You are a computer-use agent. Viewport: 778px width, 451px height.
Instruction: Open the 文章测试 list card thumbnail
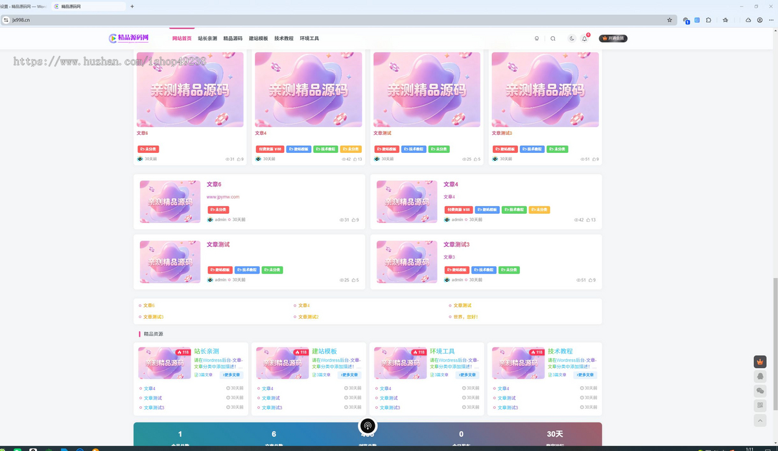click(x=171, y=262)
